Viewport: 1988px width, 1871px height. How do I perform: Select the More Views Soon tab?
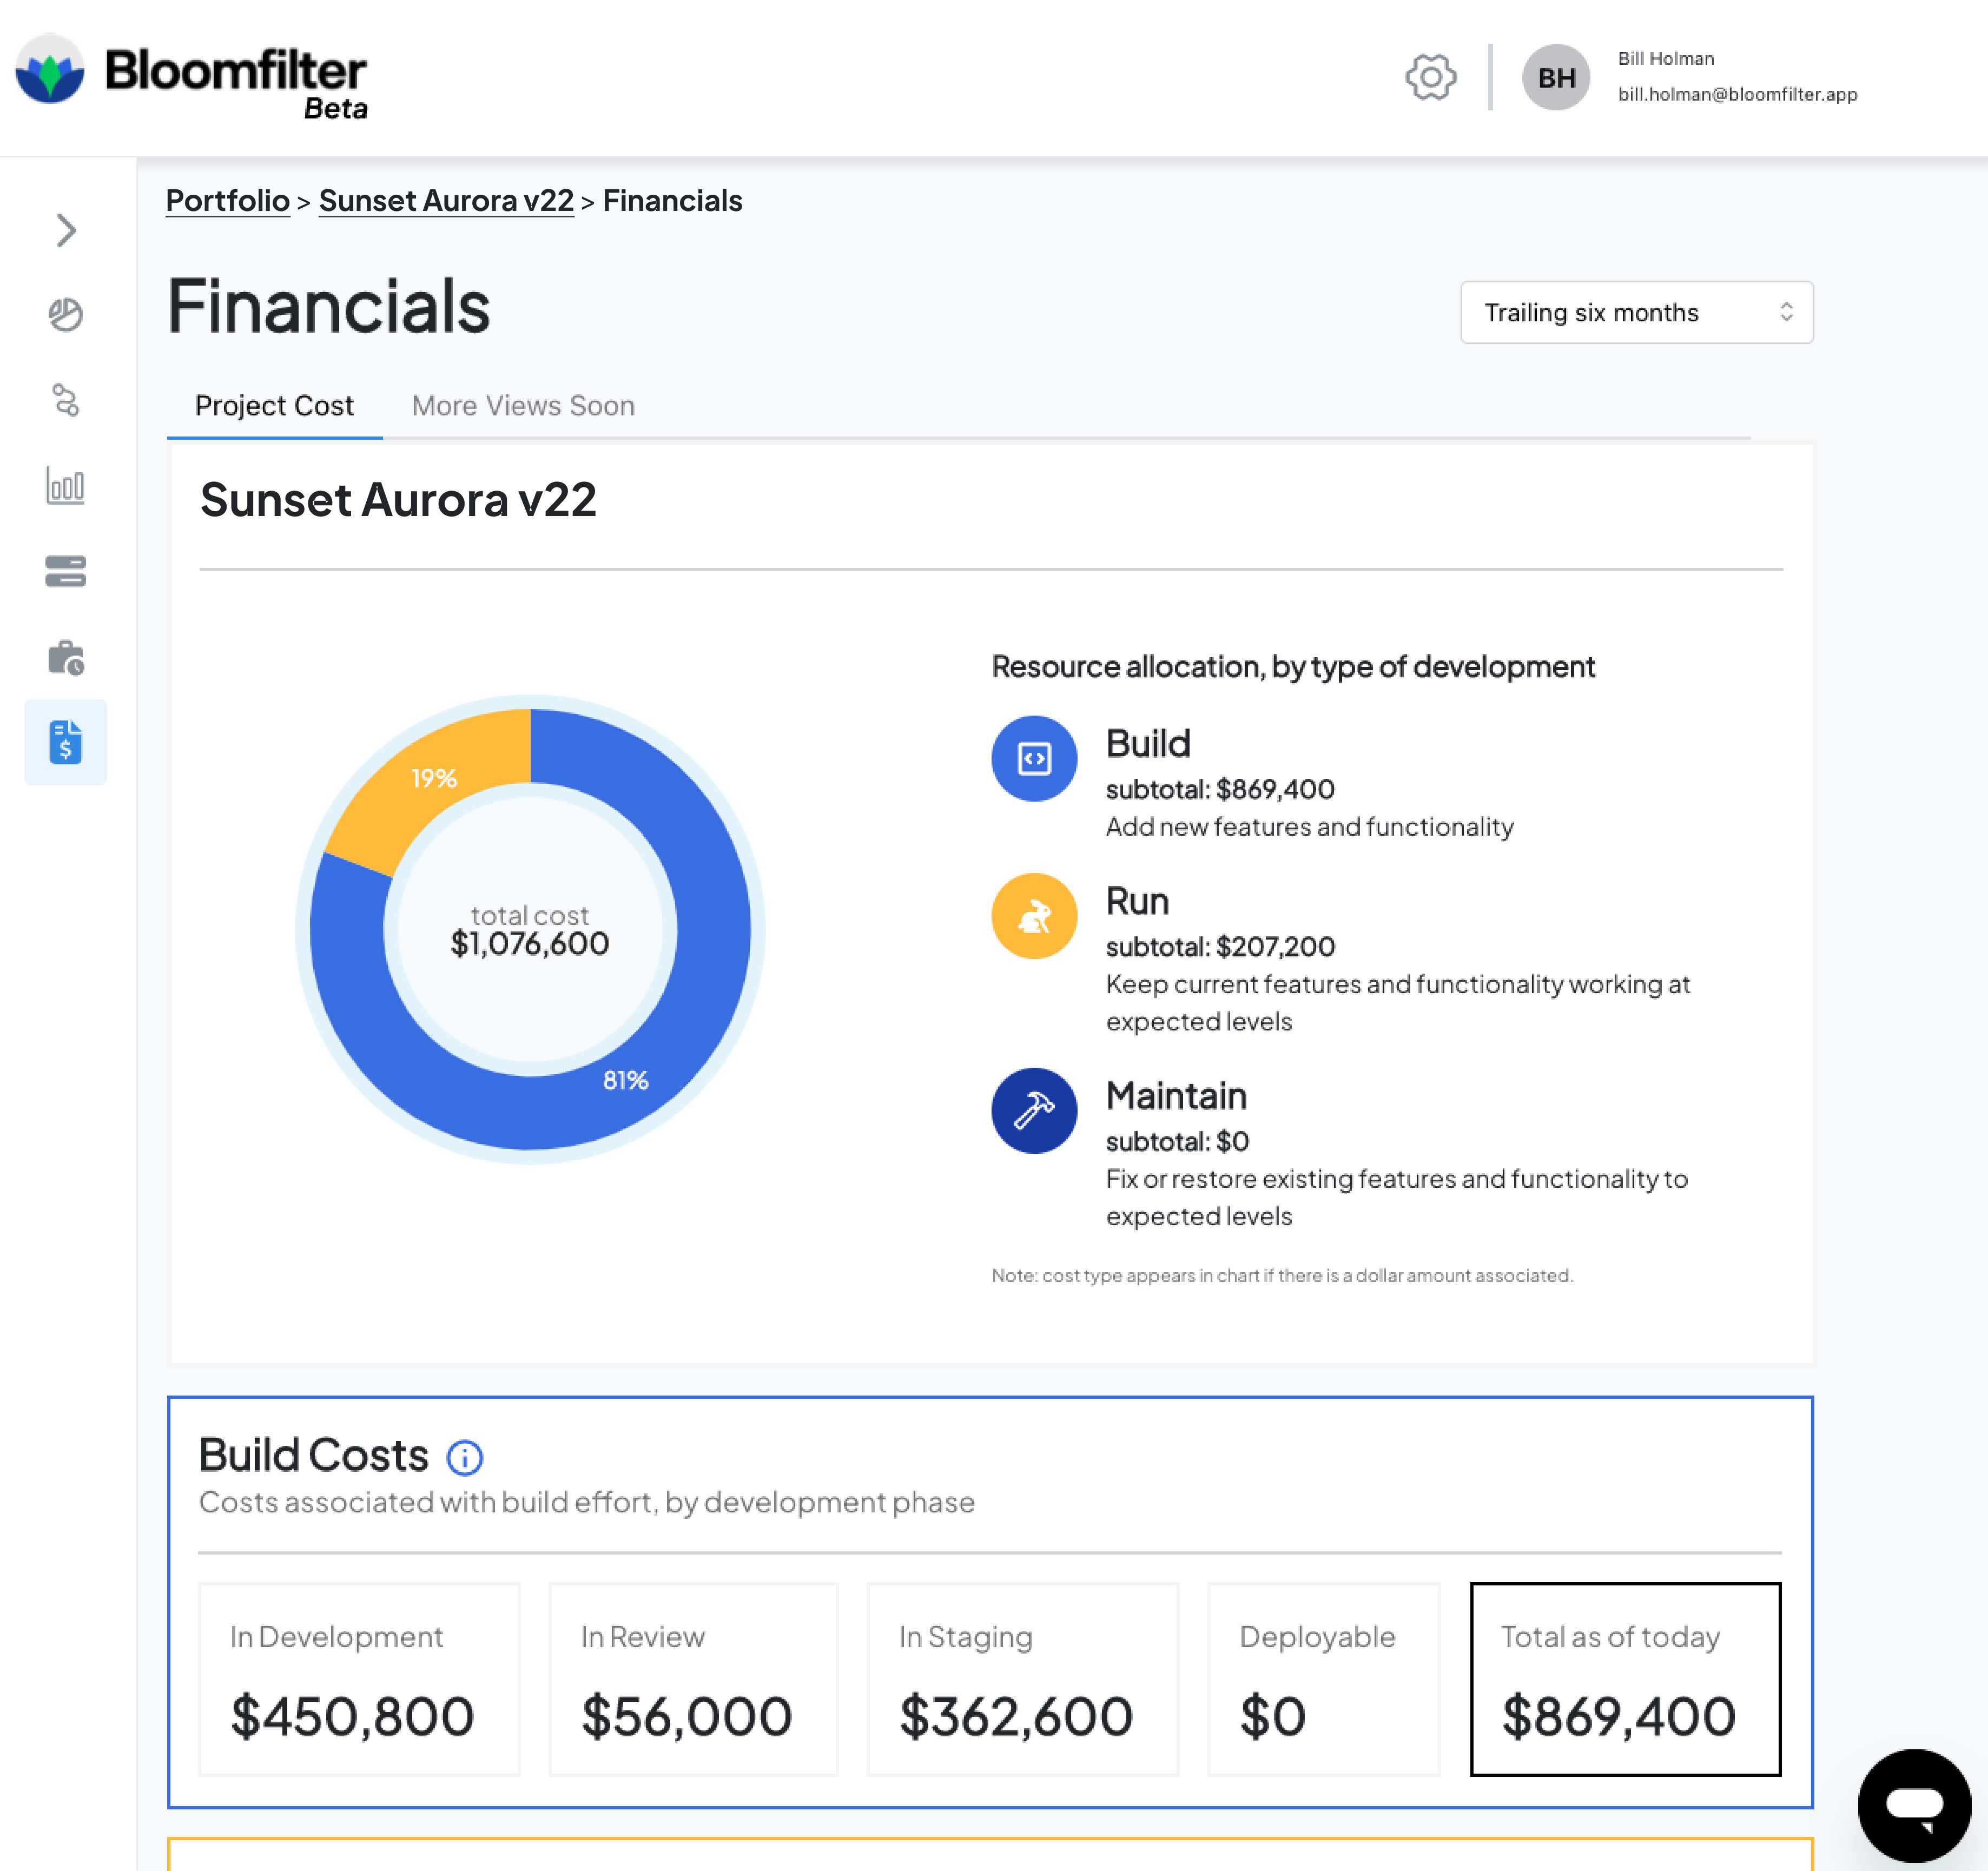pyautogui.click(x=522, y=405)
